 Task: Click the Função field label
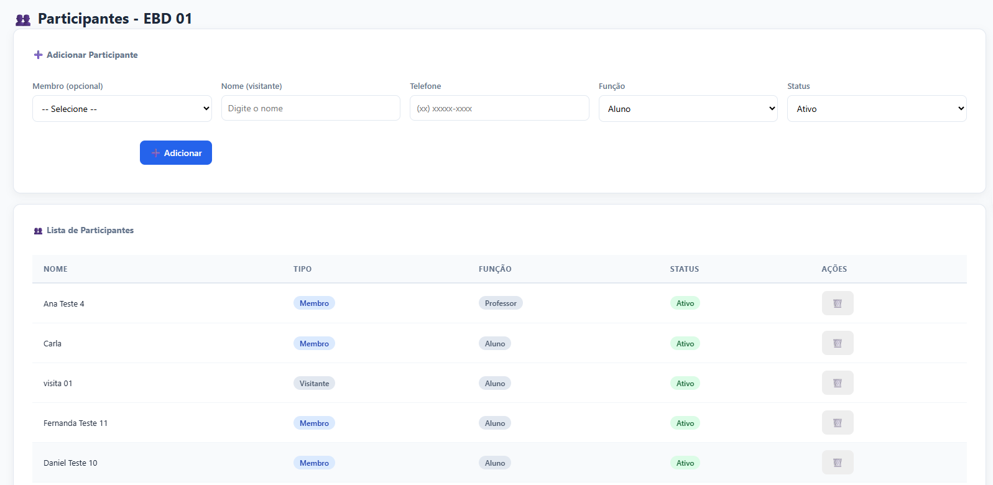pos(612,86)
